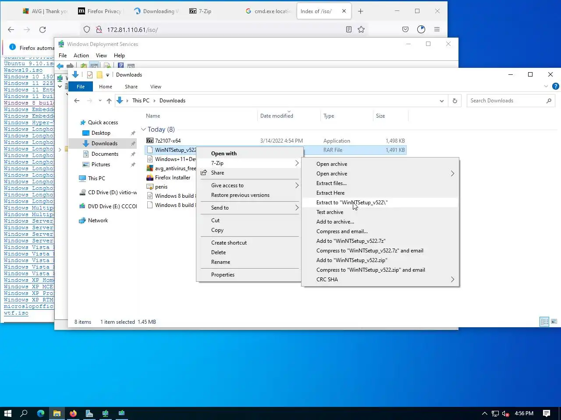Screen dimensions: 561x420
Task: Click Desktop in Quick access
Action: coord(101,133)
